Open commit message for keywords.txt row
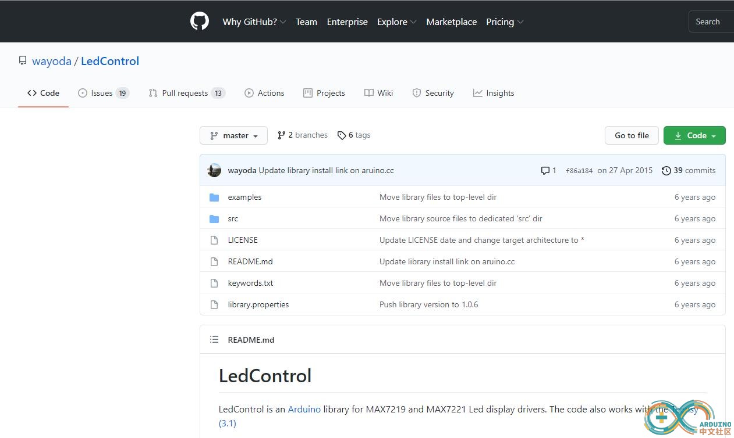Viewport: 734px width, 438px height. point(438,283)
